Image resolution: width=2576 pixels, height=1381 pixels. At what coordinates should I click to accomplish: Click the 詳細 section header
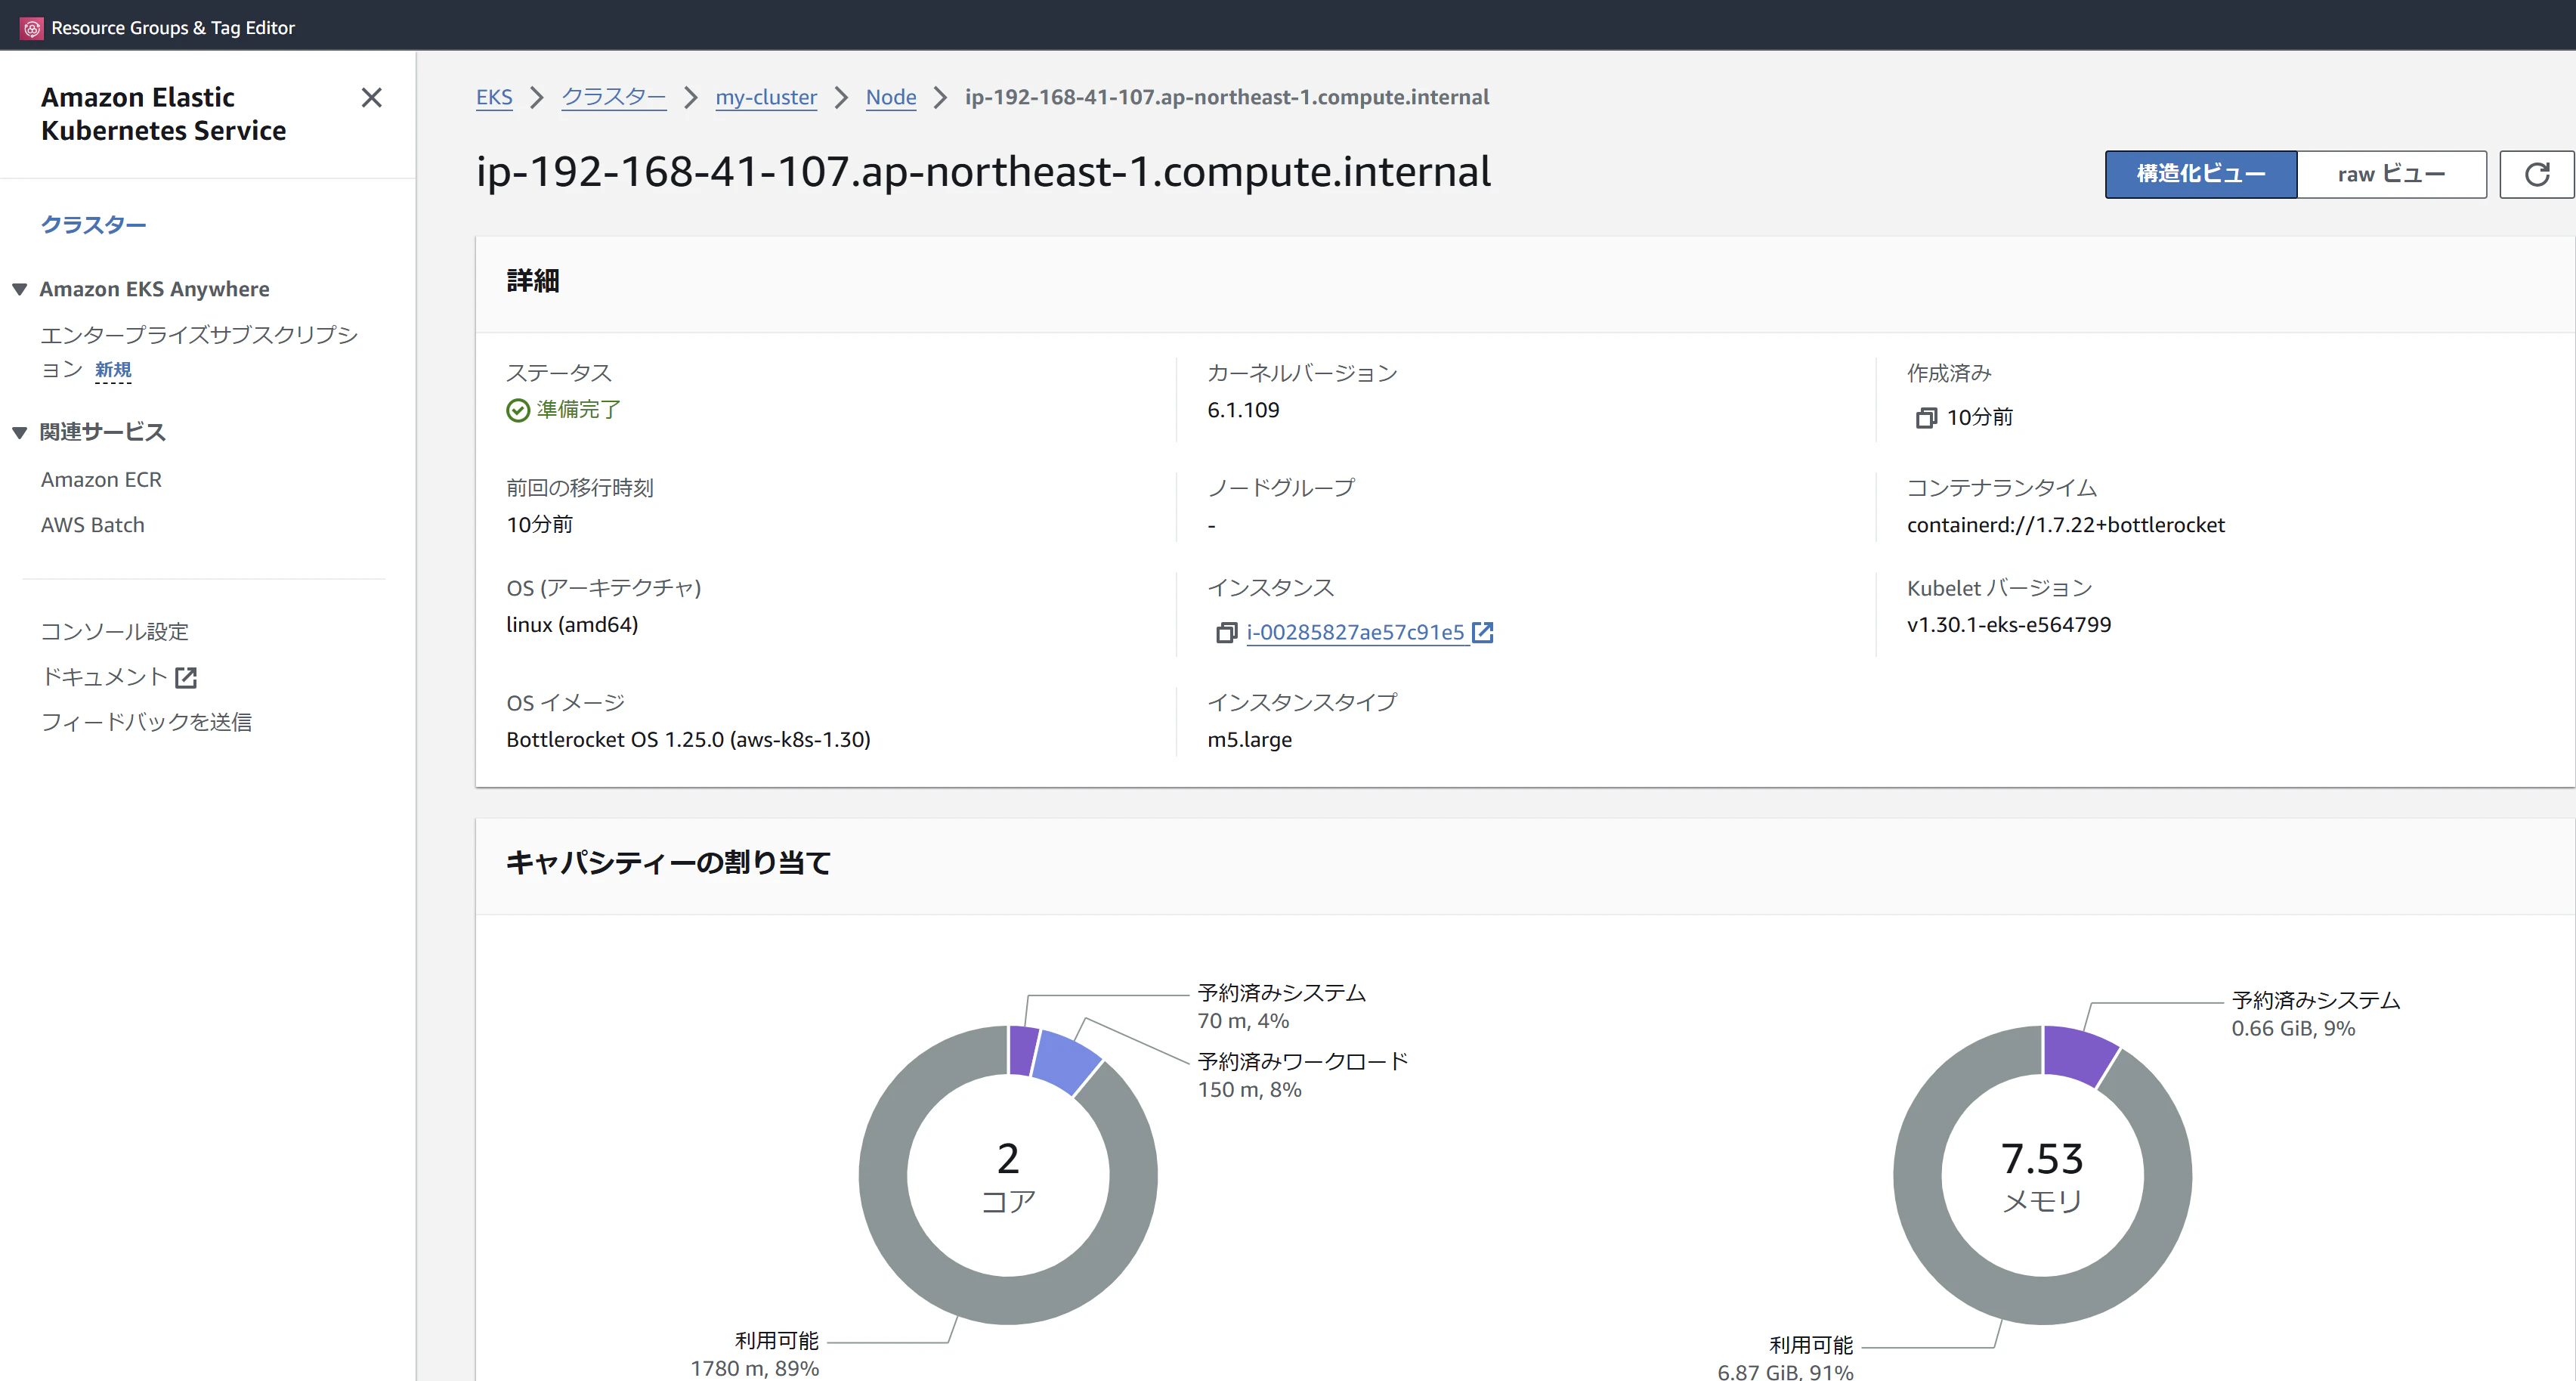coord(533,281)
